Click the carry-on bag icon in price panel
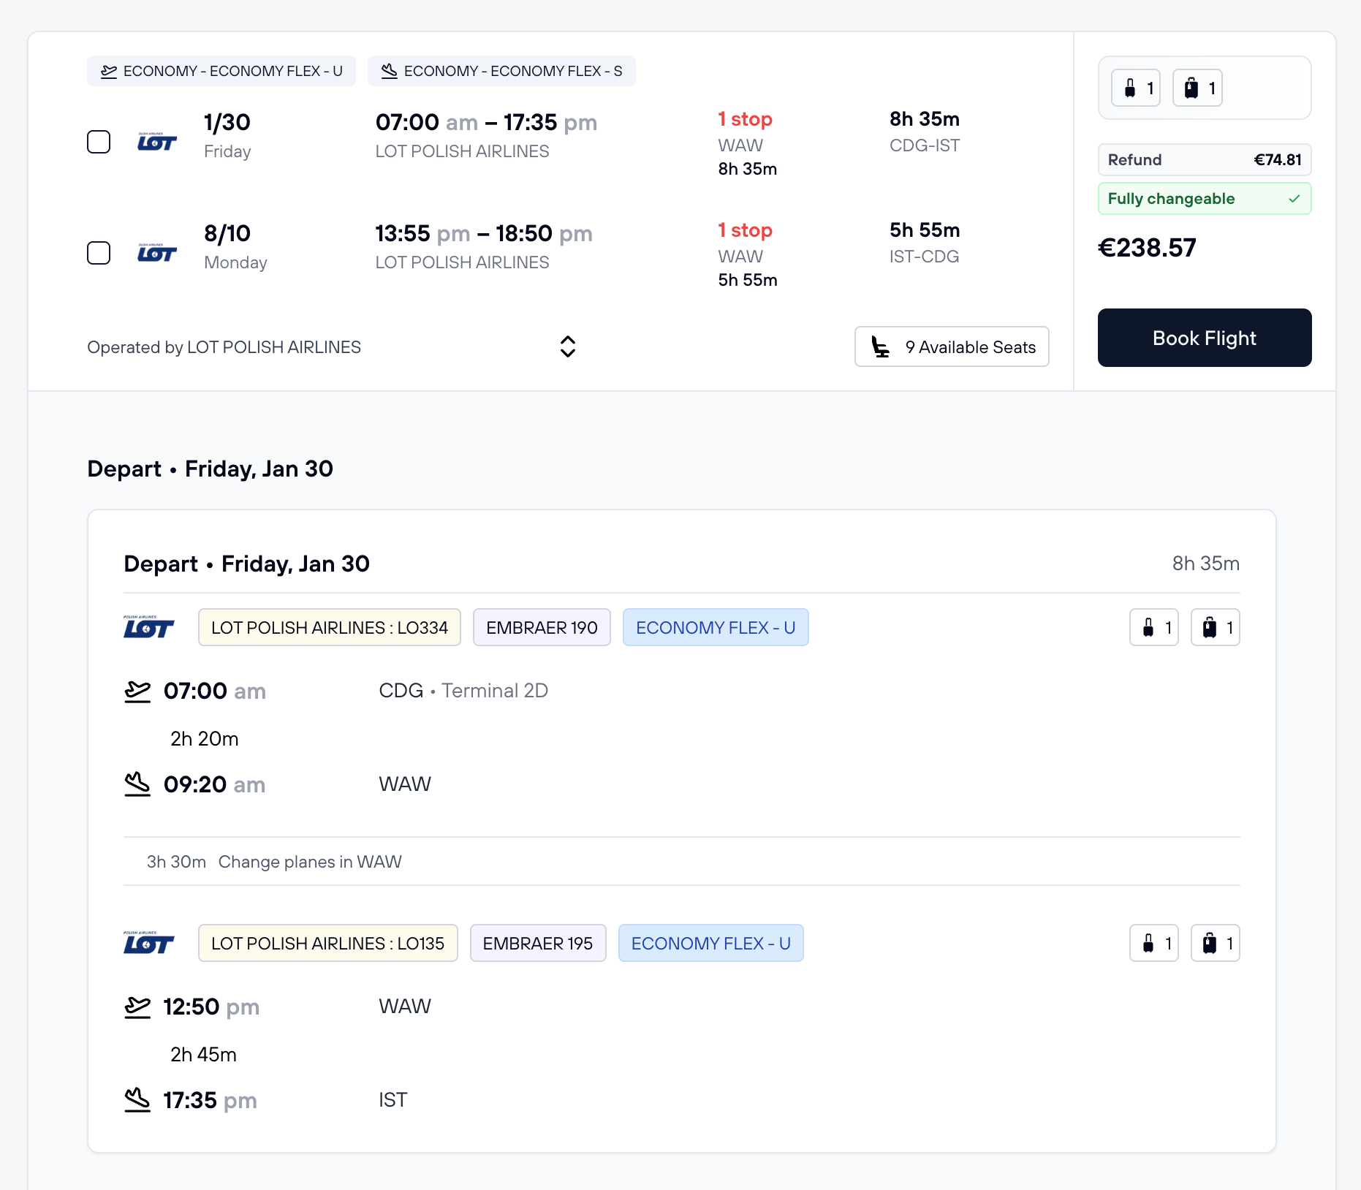 point(1135,88)
